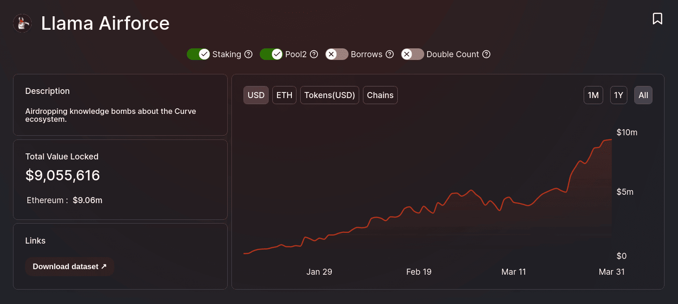Switch to Tokens(USD) chart view
The height and width of the screenshot is (304, 678).
329,95
